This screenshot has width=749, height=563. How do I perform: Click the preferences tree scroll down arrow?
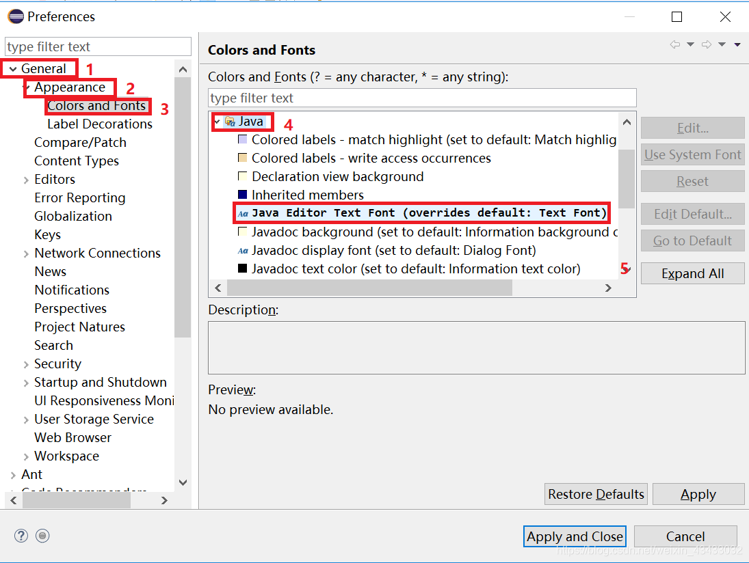183,482
